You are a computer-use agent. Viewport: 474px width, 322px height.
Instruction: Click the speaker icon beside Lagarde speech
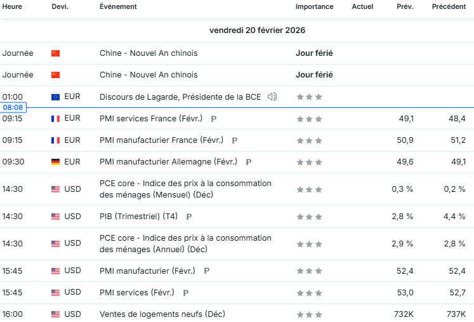(x=272, y=97)
